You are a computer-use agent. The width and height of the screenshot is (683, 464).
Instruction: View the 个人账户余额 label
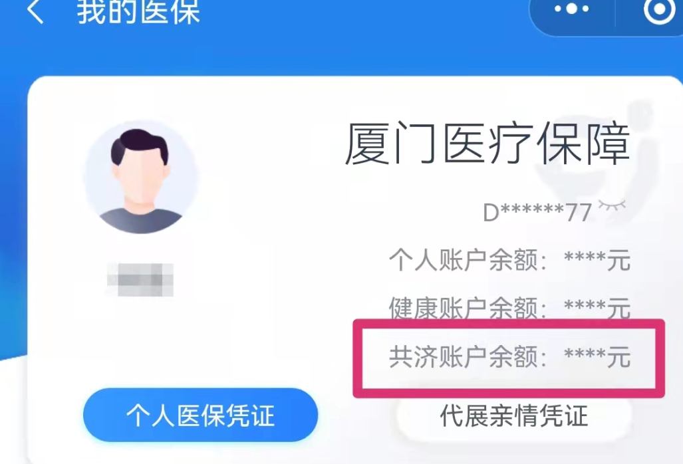(468, 261)
